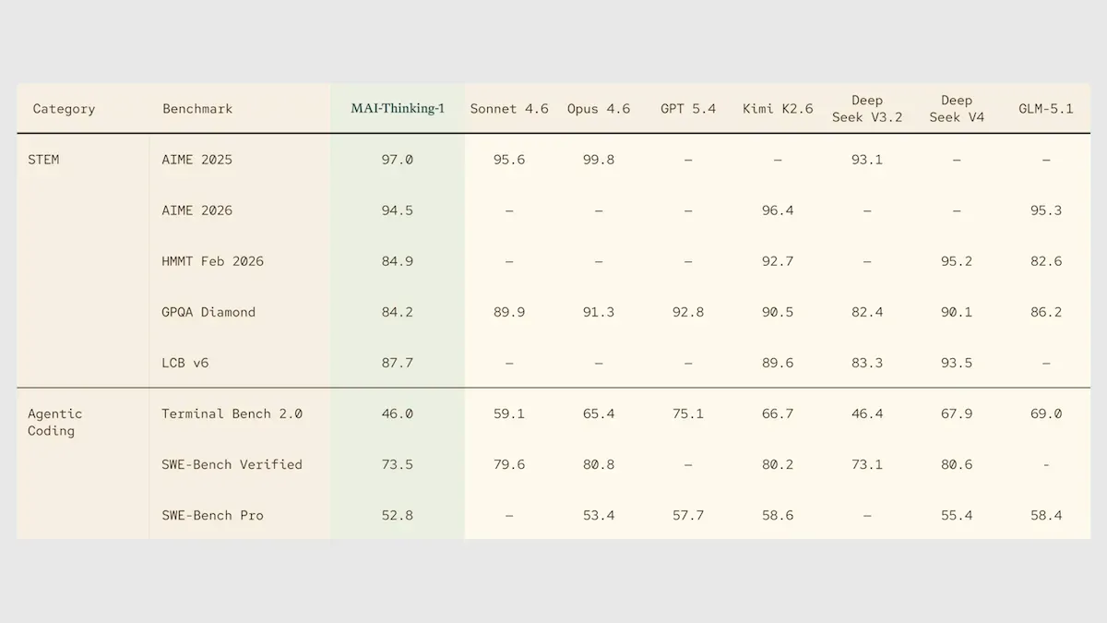Click the Deep Seek V4 header
The height and width of the screenshot is (623, 1107).
[x=957, y=108]
